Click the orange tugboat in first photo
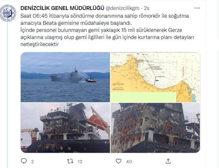219x168 pixels. coord(91,79)
